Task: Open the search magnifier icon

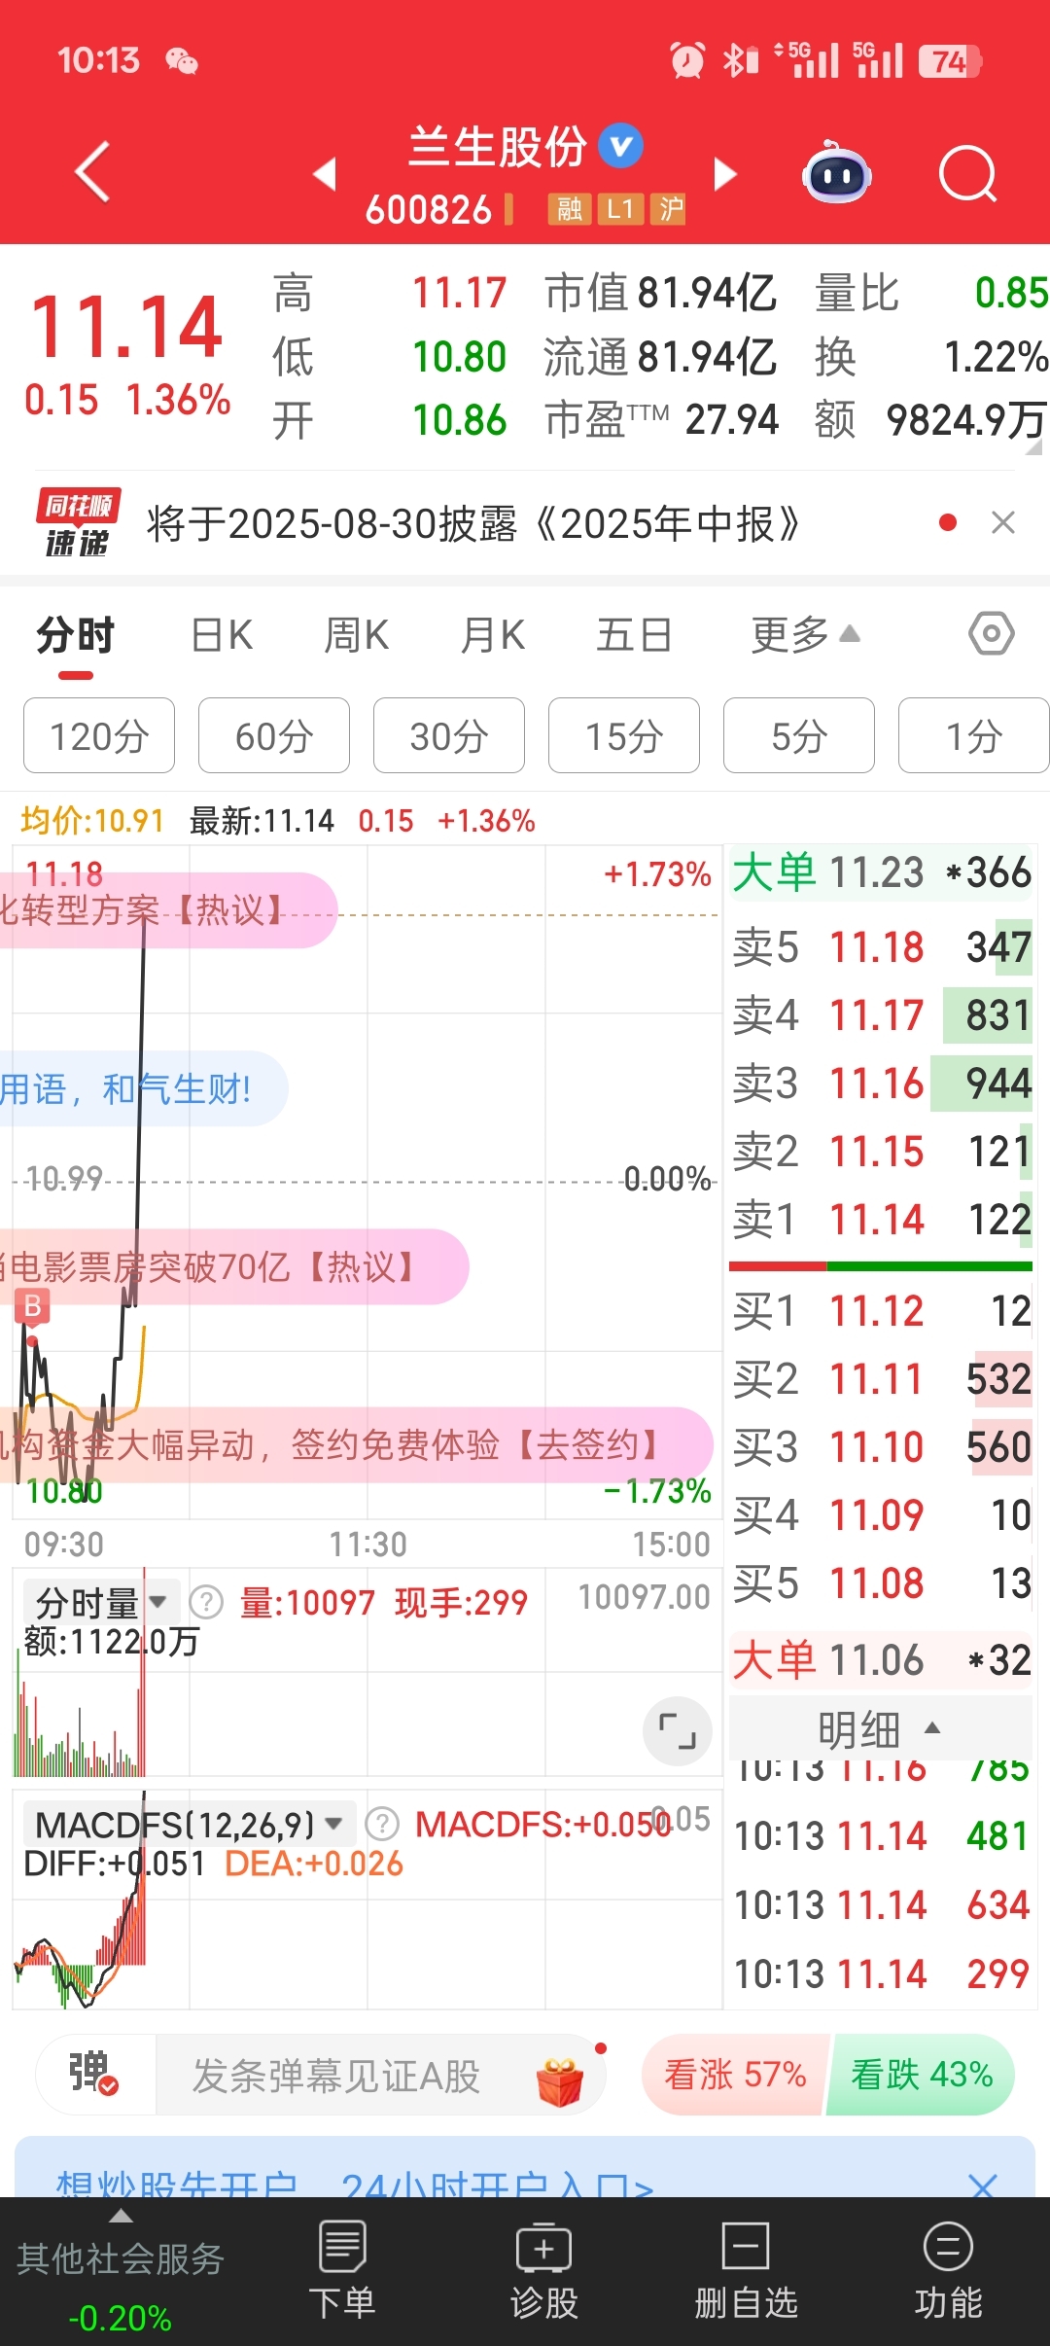Action: point(968,174)
